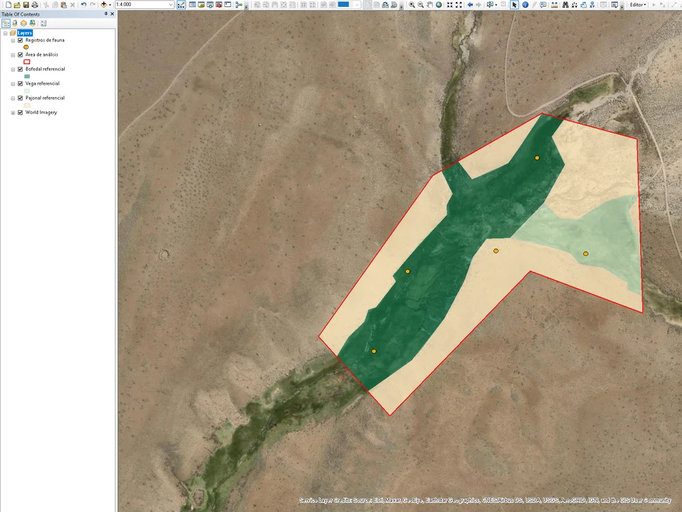Viewport: 682px width, 512px height.
Task: Uncheck the Bofedal referencial layer
Action: coord(20,69)
